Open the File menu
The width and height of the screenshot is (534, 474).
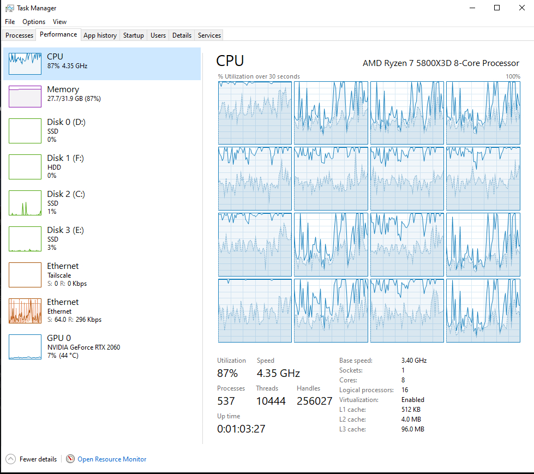click(x=10, y=22)
